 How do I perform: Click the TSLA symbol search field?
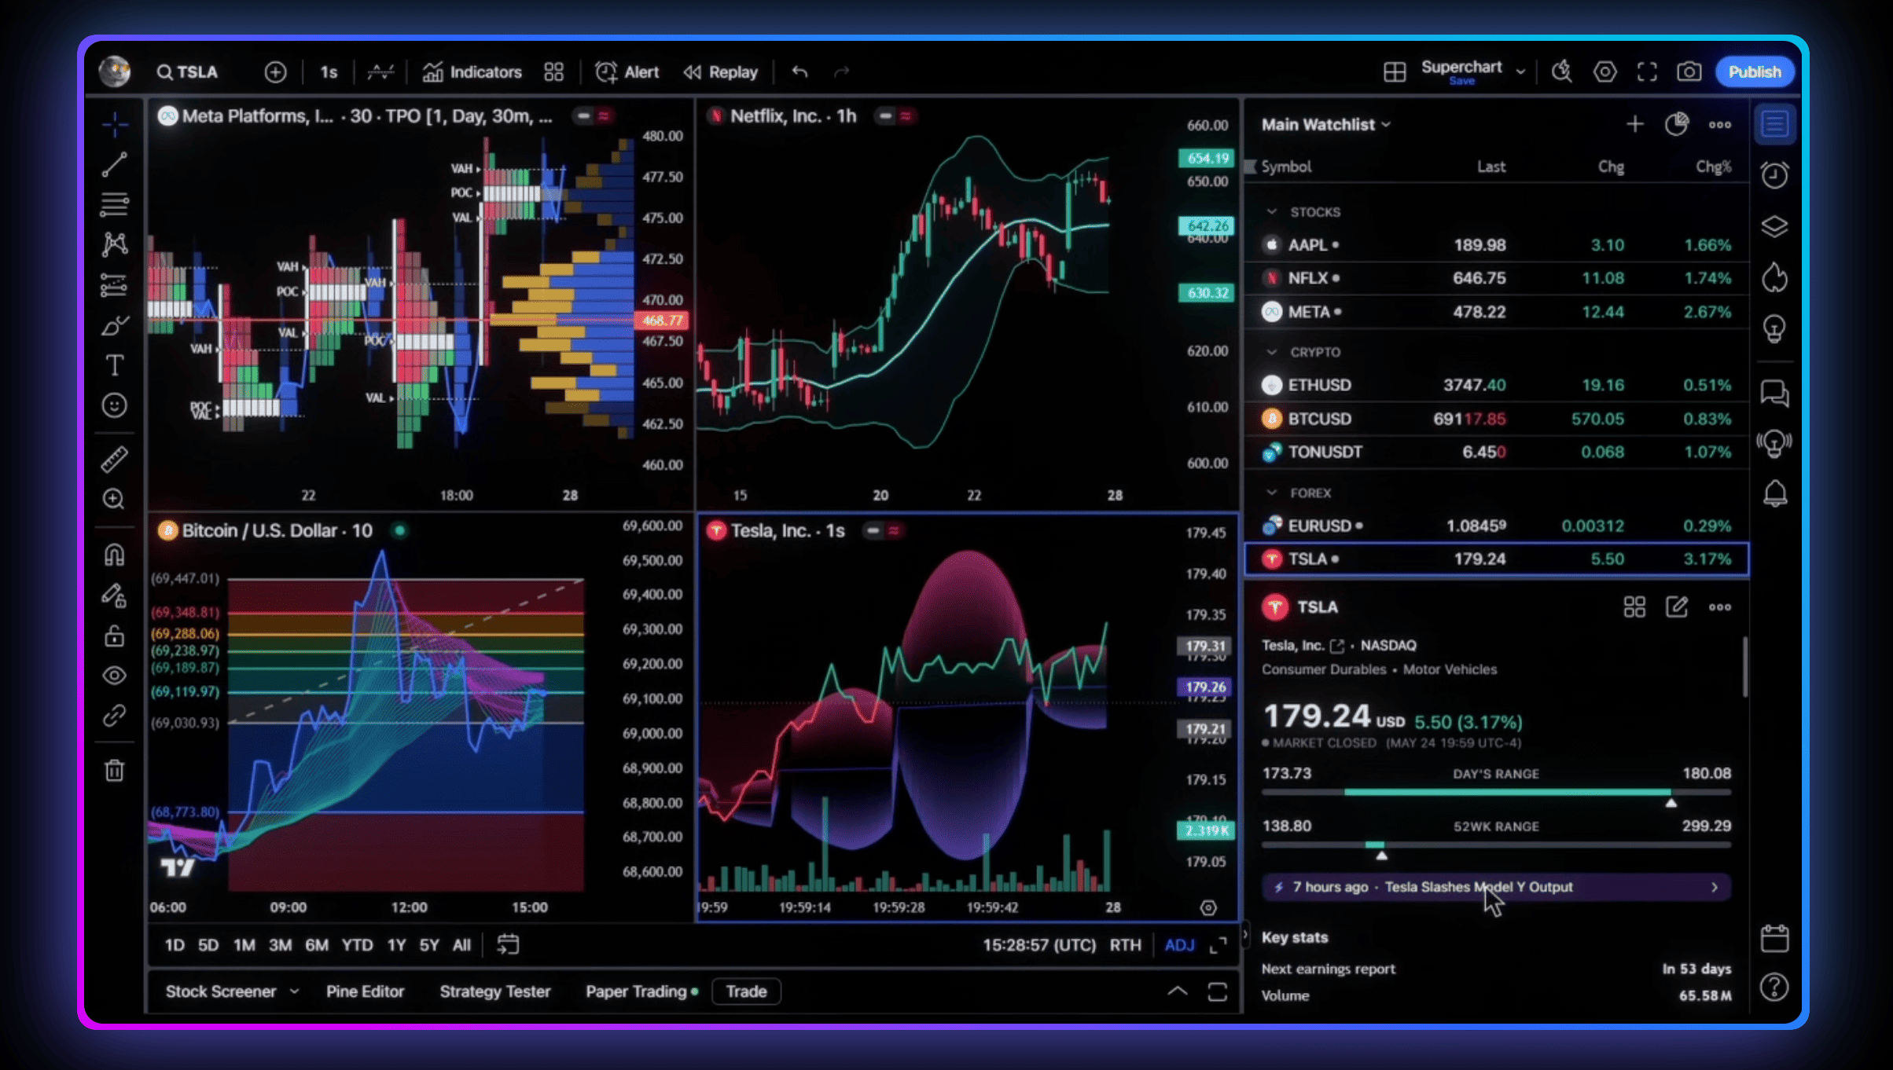point(187,72)
